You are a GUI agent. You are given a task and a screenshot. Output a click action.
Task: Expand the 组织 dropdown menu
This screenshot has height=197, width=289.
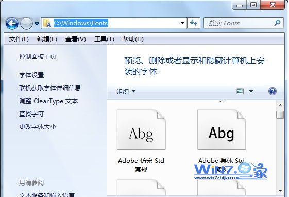tap(126, 91)
